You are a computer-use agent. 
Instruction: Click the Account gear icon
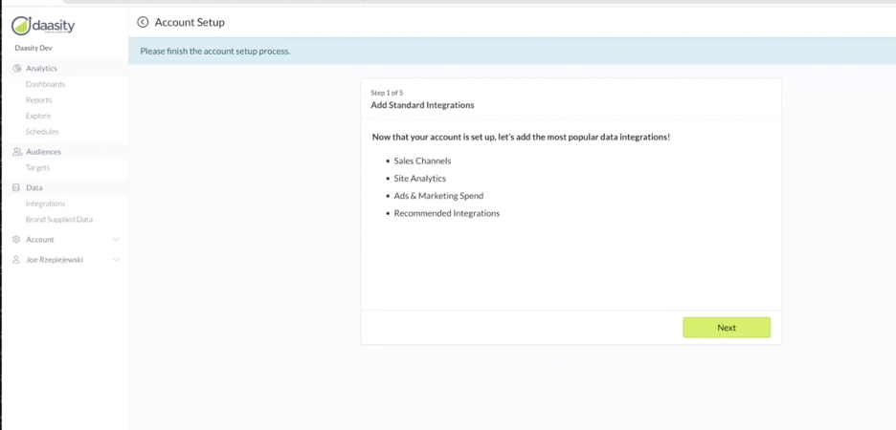(x=16, y=240)
